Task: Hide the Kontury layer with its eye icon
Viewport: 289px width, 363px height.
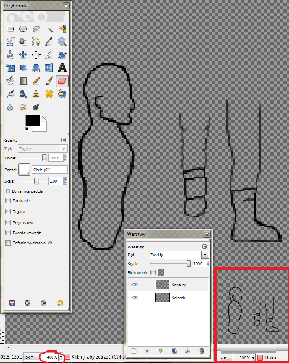Action: (x=135, y=285)
